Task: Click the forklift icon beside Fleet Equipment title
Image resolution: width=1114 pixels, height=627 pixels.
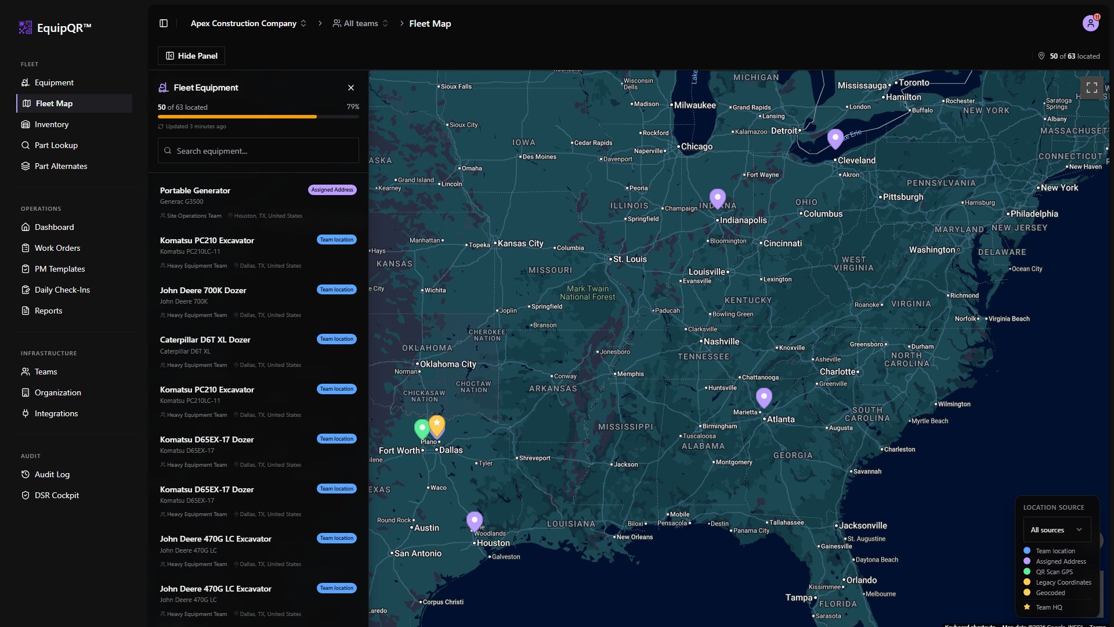Action: point(164,88)
